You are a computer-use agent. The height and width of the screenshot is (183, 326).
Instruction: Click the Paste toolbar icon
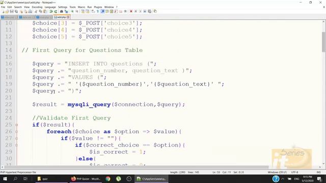(45, 11)
